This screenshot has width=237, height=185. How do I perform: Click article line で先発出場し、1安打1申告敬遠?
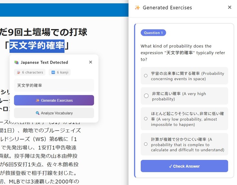(x=39, y=148)
